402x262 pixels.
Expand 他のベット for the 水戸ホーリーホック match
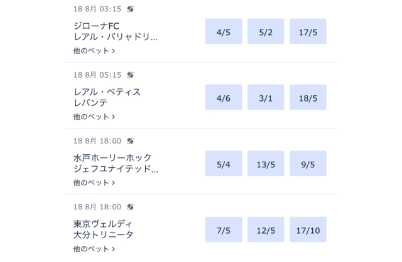point(94,182)
